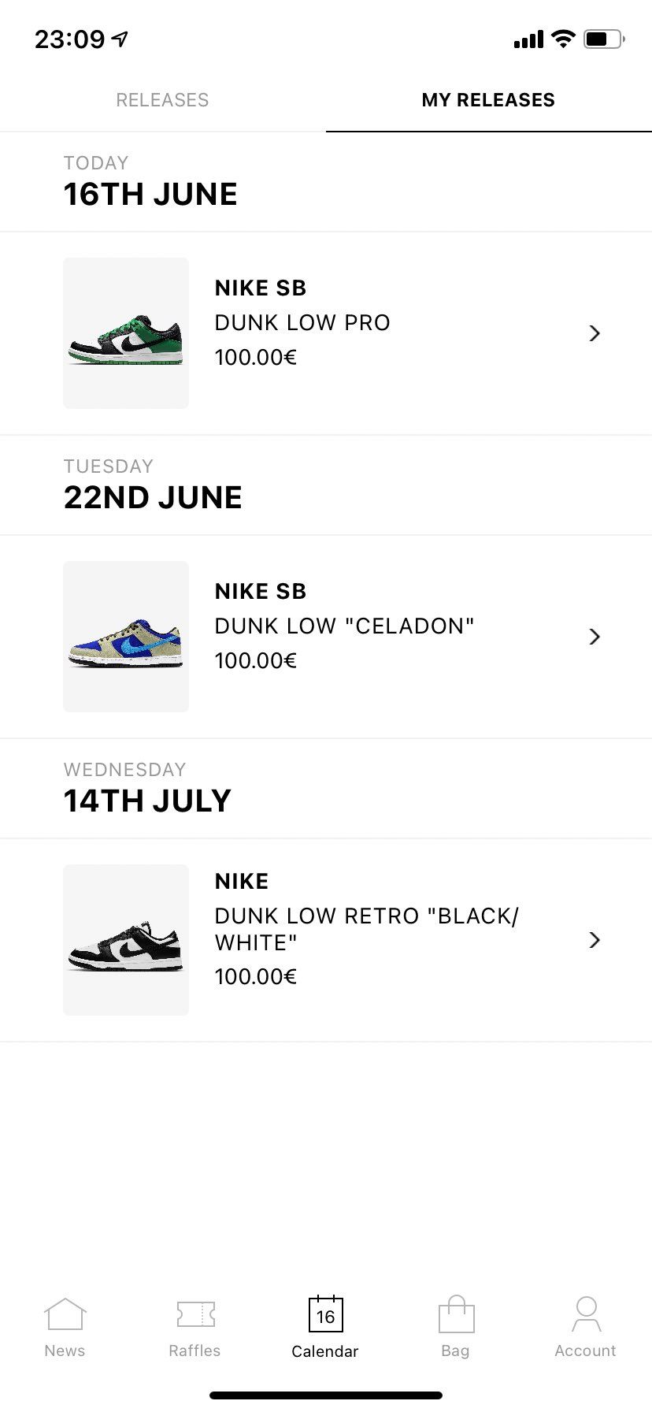View green Dunk Low Pro shoe thumbnail

coord(126,333)
